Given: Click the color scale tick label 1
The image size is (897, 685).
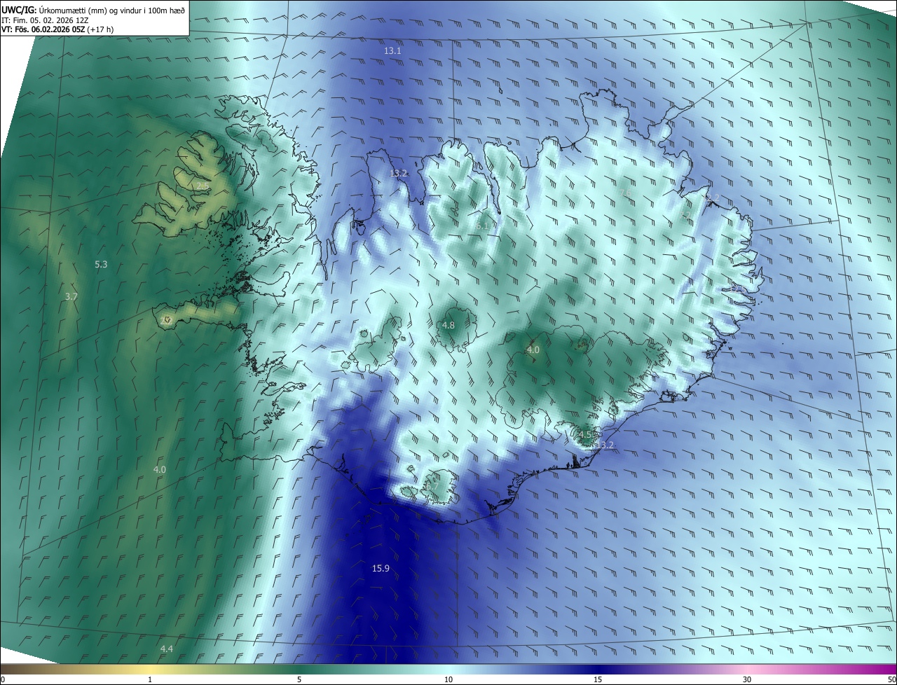Looking at the screenshot, I should point(150,679).
